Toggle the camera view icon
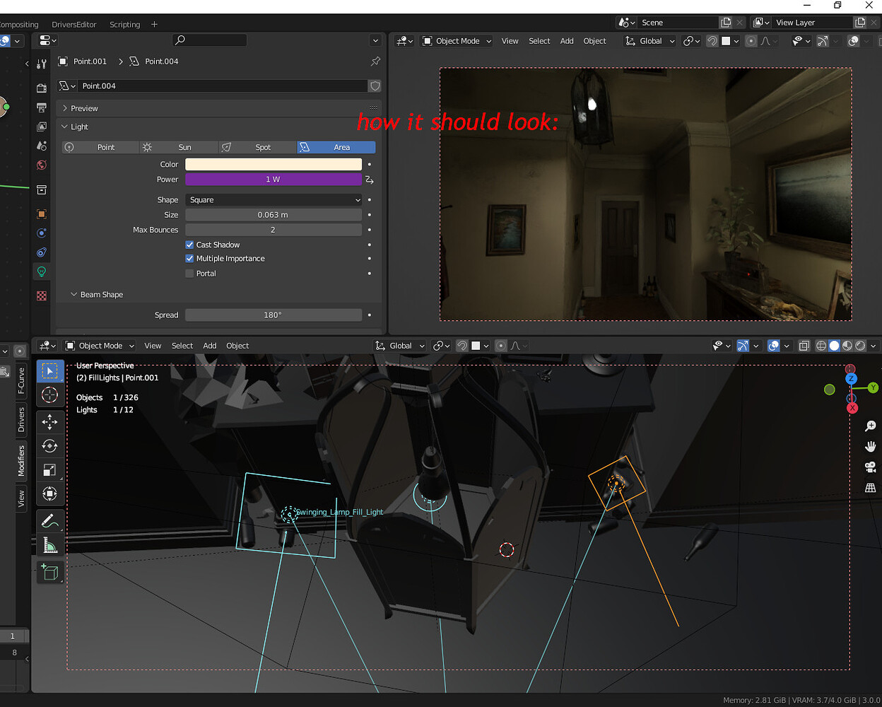 (x=871, y=467)
